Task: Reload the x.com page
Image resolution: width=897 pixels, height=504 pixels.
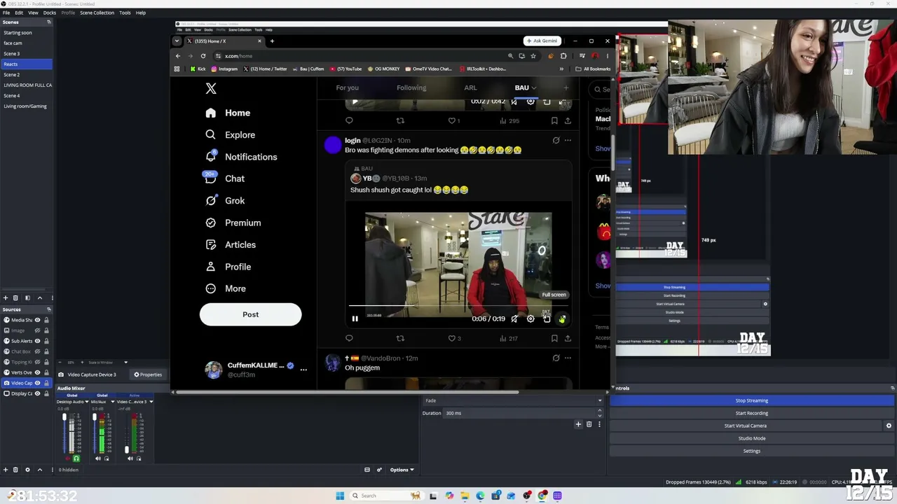Action: pos(203,56)
